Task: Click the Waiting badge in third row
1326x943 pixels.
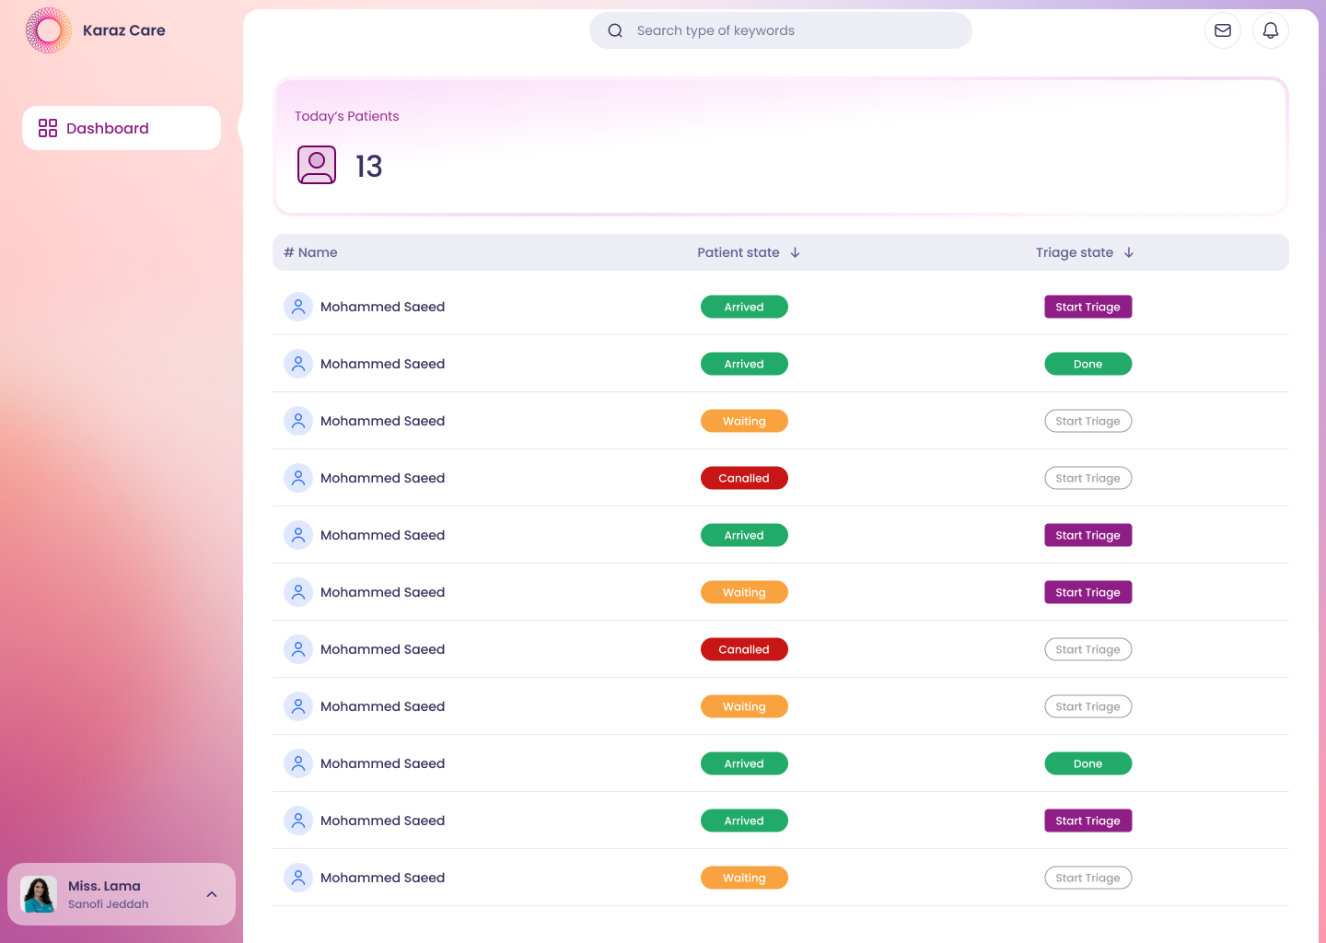Action: pos(744,421)
